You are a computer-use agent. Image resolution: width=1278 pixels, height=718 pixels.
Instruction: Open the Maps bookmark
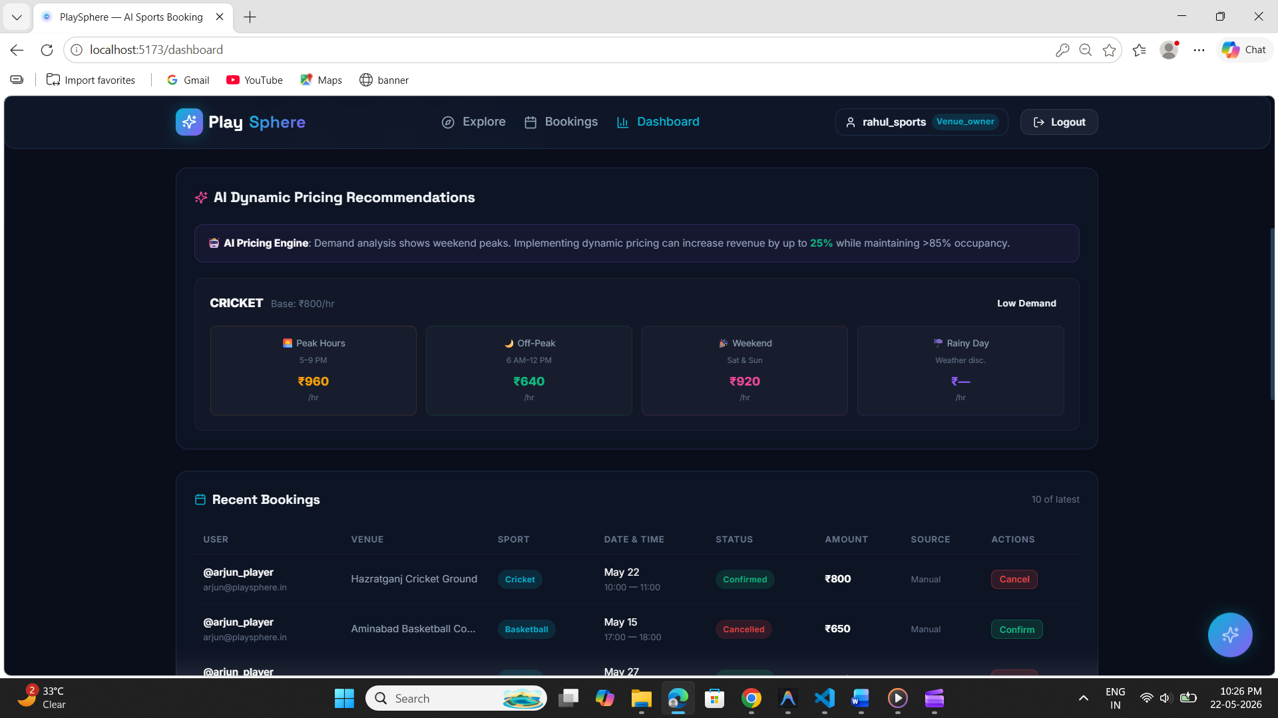[321, 80]
